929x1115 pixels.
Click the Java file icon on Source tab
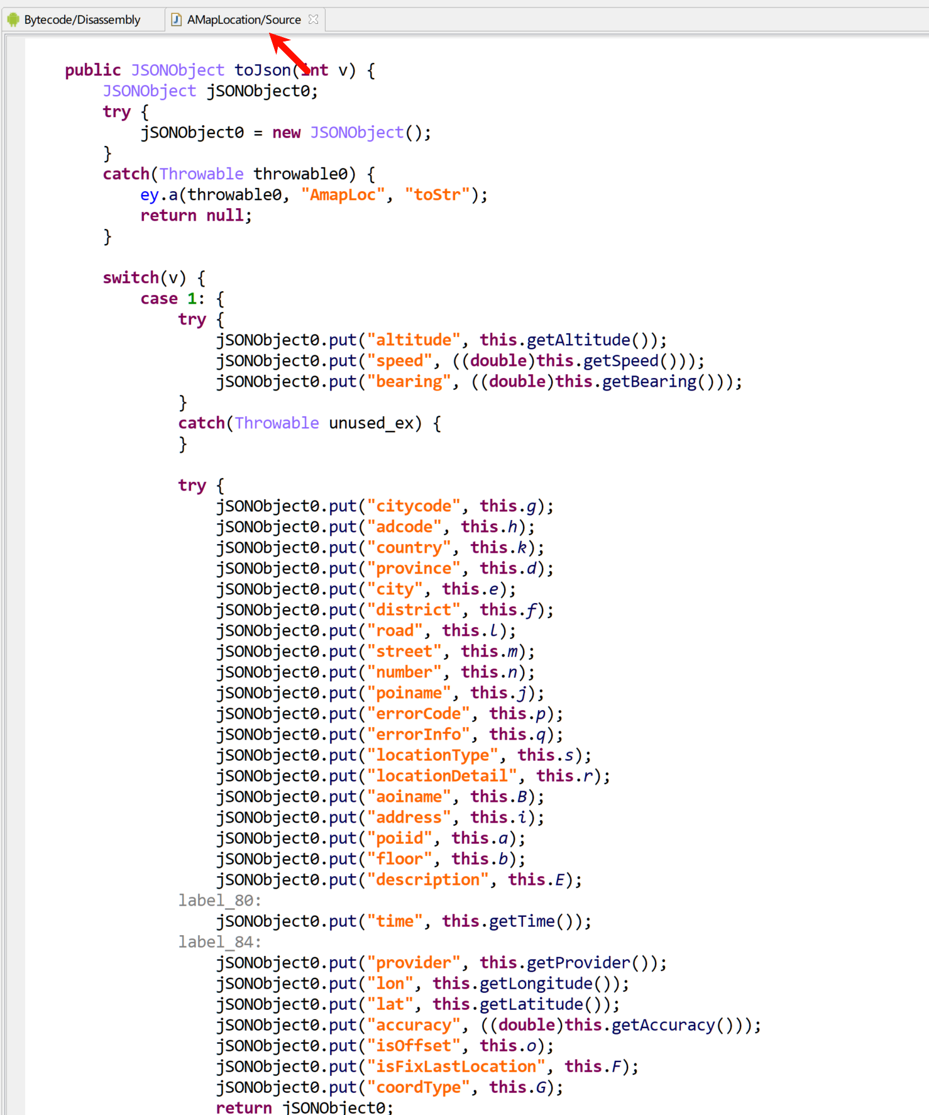click(x=177, y=19)
